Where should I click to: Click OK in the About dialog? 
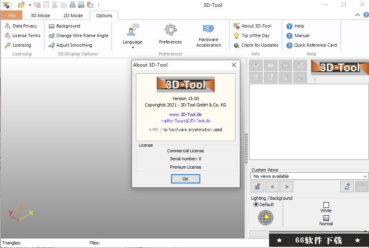click(x=185, y=179)
